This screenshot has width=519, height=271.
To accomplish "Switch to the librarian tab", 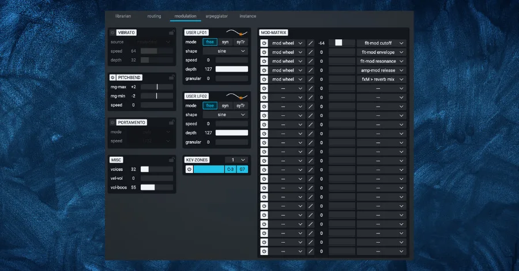I will [123, 16].
